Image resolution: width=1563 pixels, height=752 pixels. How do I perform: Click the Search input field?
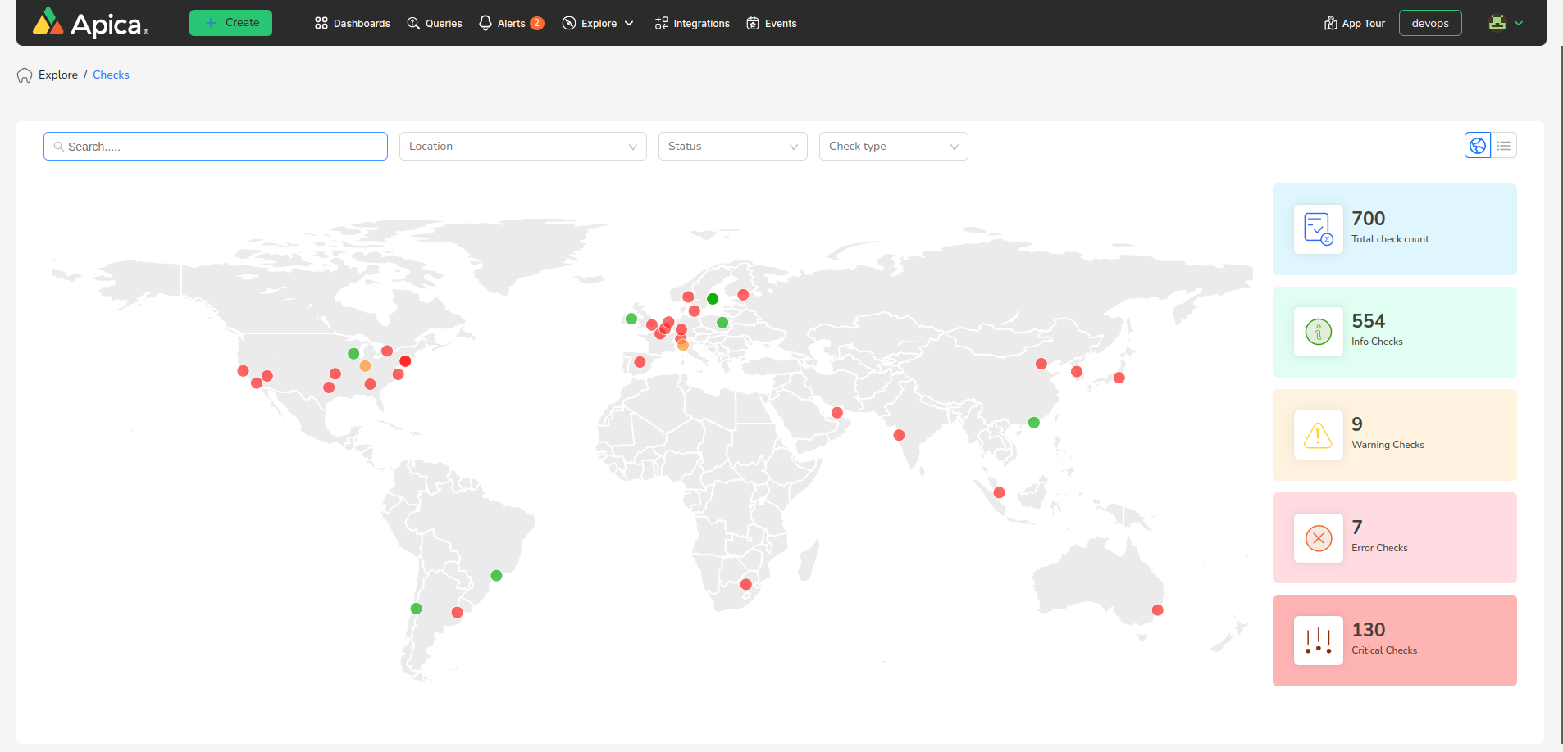(x=216, y=147)
